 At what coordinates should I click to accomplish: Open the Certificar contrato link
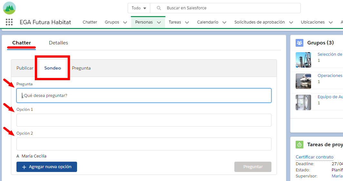coord(314,157)
